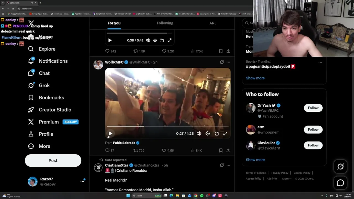Like the post with 9.2K likes

click(x=168, y=51)
